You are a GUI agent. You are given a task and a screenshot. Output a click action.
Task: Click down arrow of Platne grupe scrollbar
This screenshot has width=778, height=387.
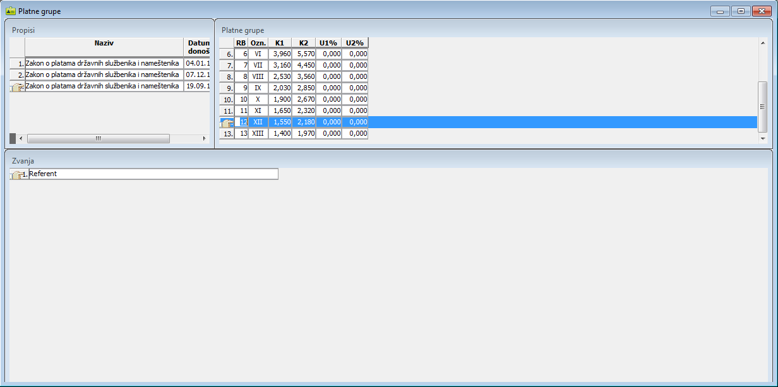pos(762,138)
